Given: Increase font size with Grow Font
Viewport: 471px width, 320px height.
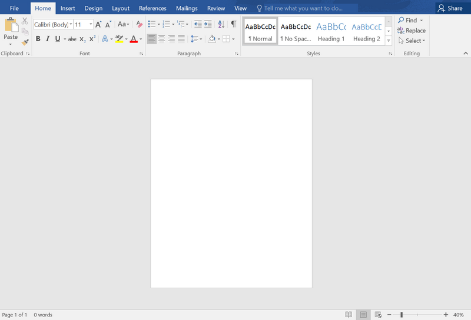Looking at the screenshot, I should pyautogui.click(x=98, y=24).
